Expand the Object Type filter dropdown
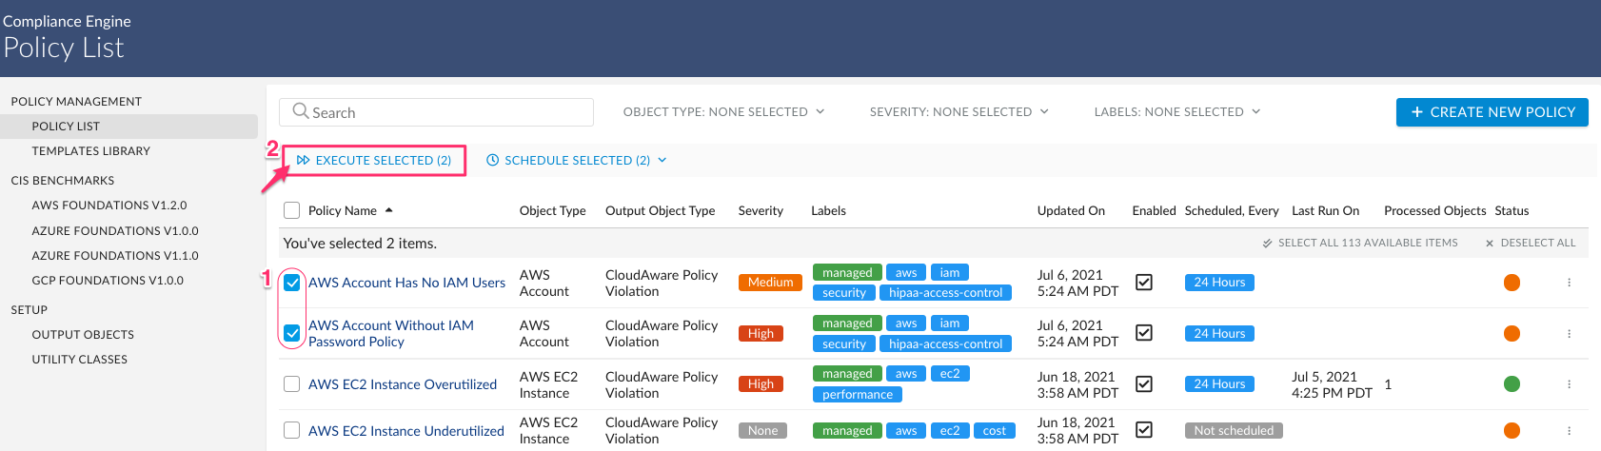Screen dimensions: 1601x451 (723, 112)
